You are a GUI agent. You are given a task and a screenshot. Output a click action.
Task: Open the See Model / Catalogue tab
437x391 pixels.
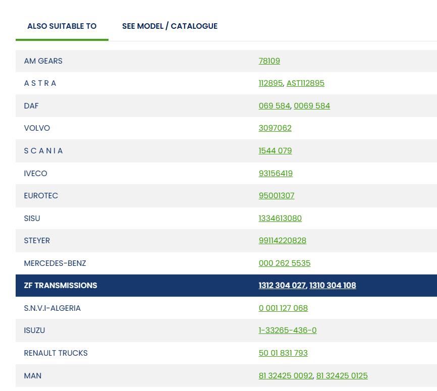click(x=170, y=26)
